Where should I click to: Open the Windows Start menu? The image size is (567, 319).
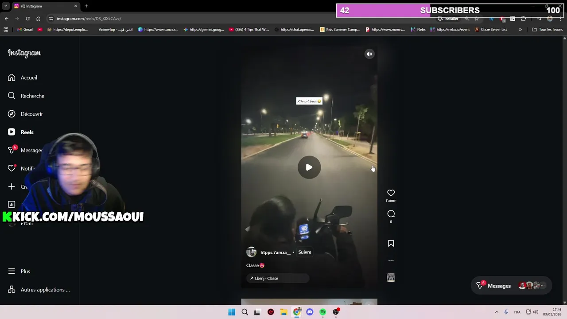(x=232, y=312)
